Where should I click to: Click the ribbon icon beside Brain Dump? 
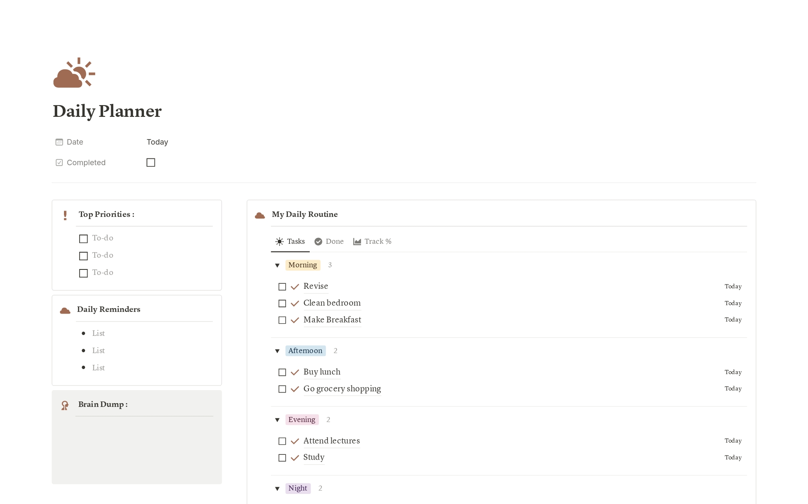(x=65, y=405)
